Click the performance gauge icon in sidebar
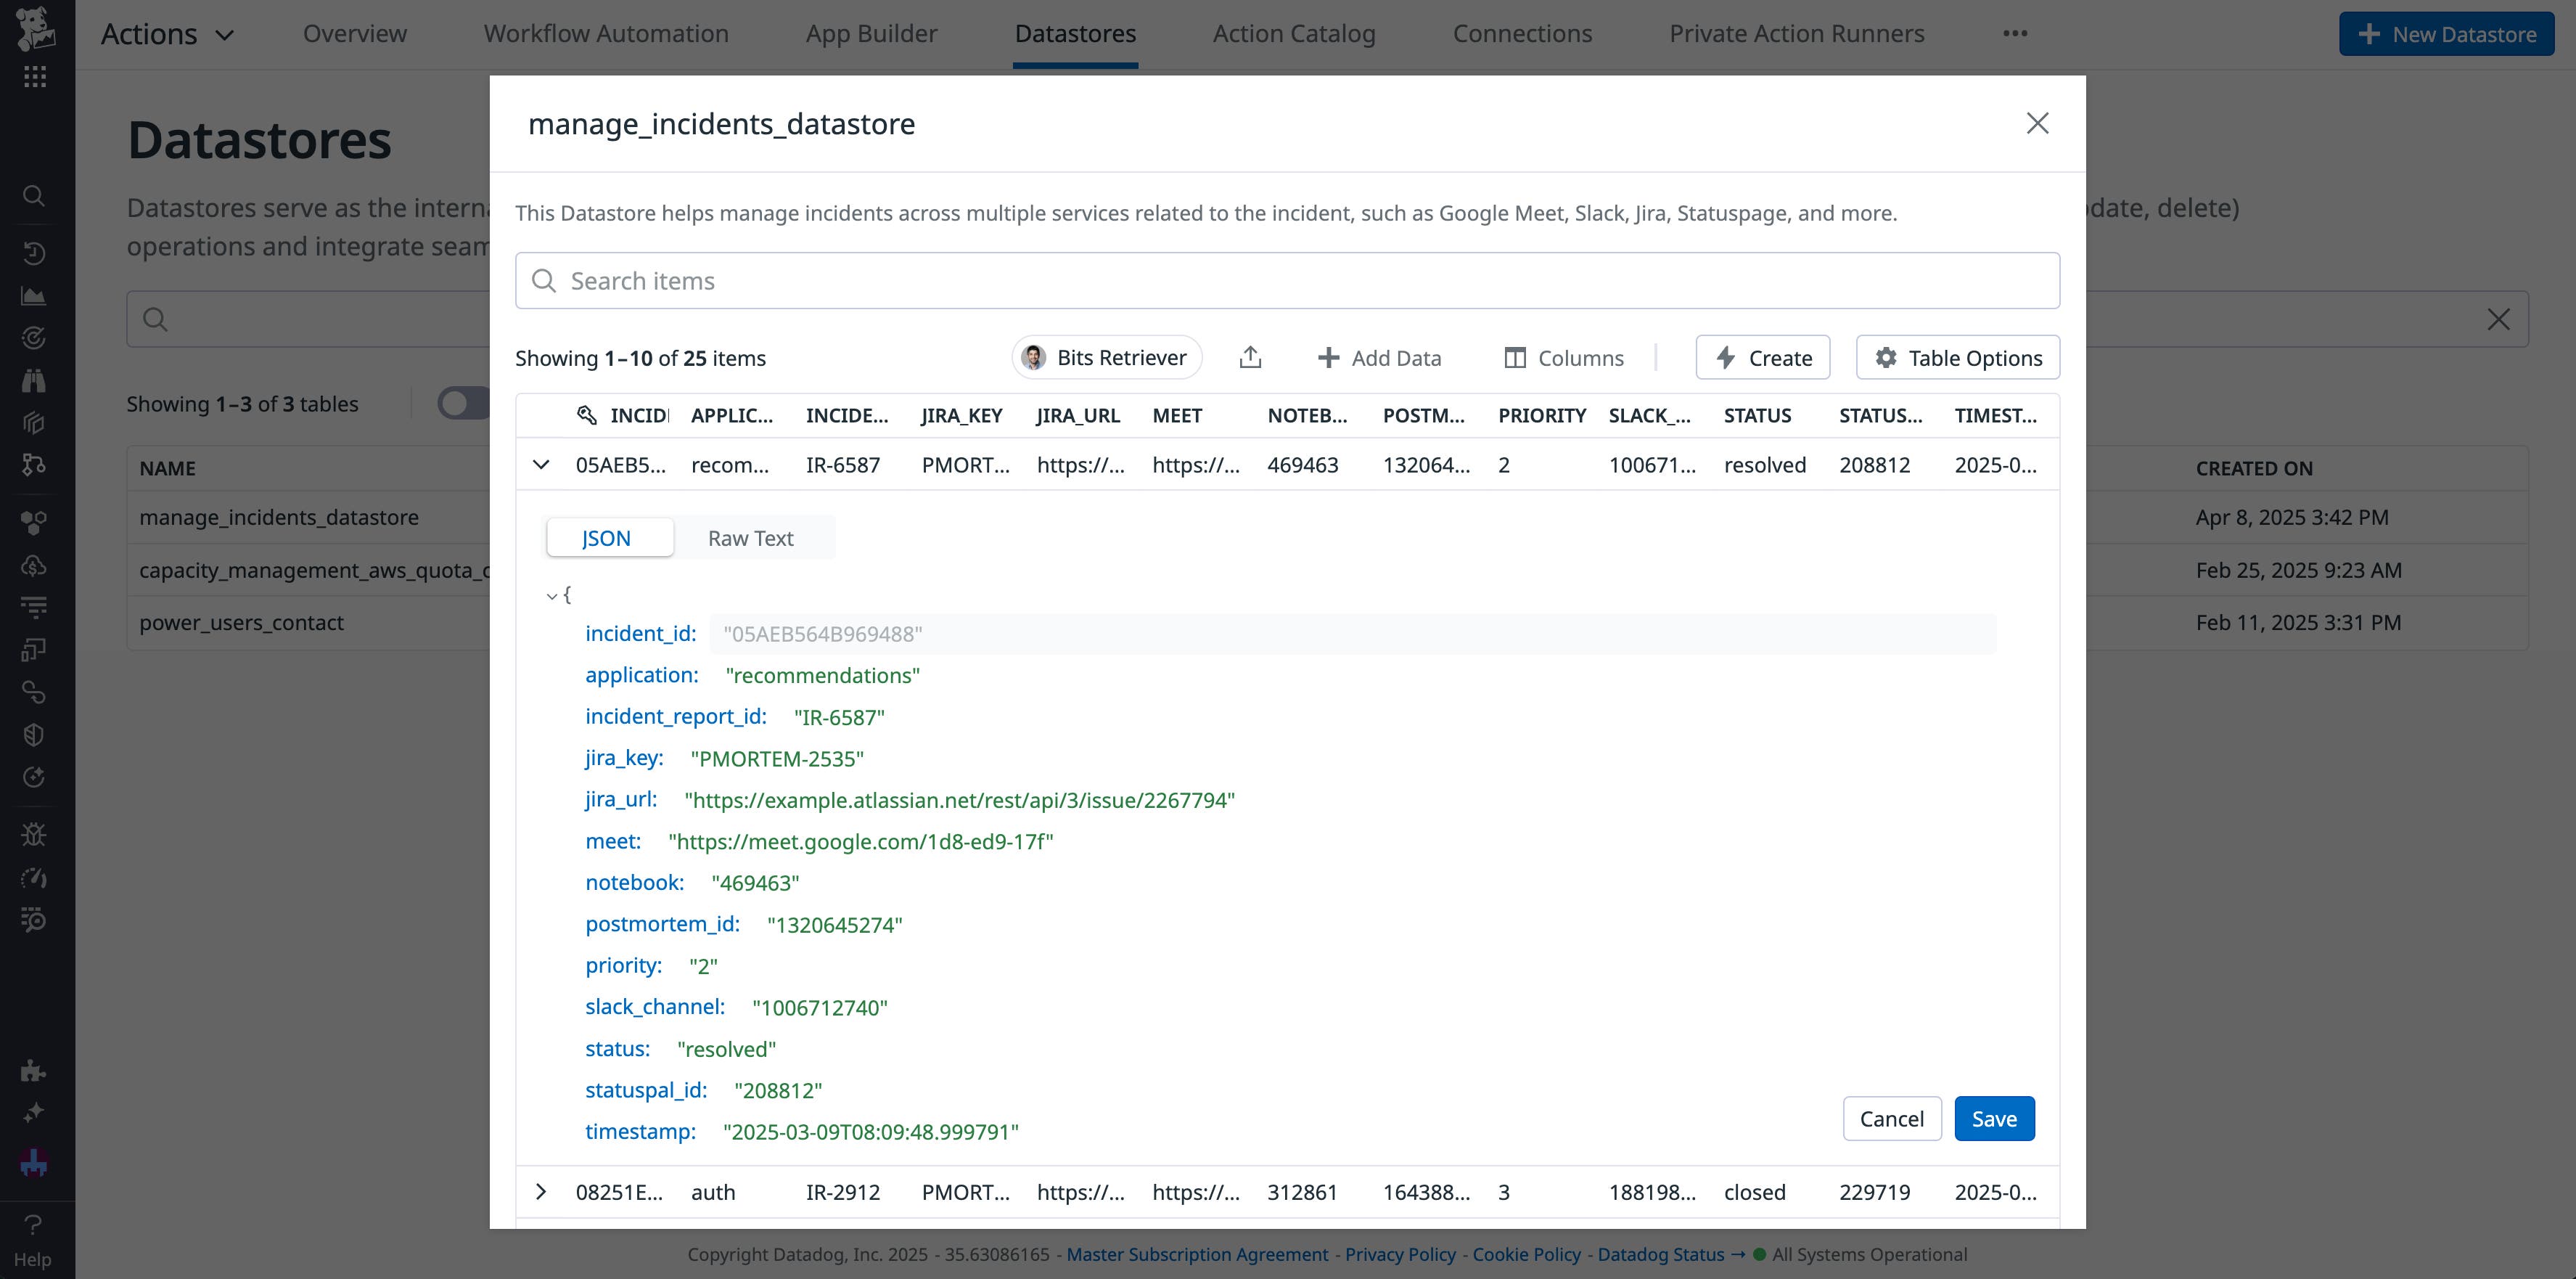Viewport: 2576px width, 1279px height. pos(34,877)
